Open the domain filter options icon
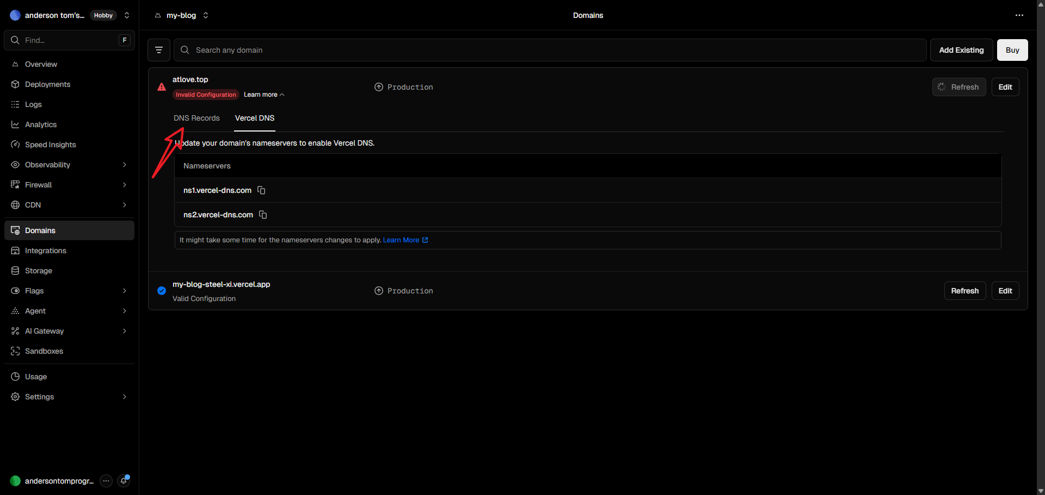The image size is (1045, 495). coord(159,50)
